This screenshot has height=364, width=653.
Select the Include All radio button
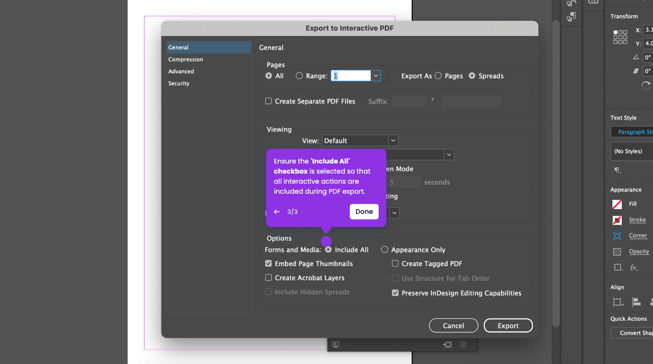328,250
